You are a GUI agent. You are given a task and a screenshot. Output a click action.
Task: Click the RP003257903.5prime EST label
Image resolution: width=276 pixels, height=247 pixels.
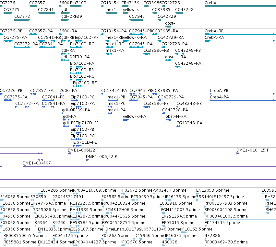pyautogui.click(x=226, y=203)
